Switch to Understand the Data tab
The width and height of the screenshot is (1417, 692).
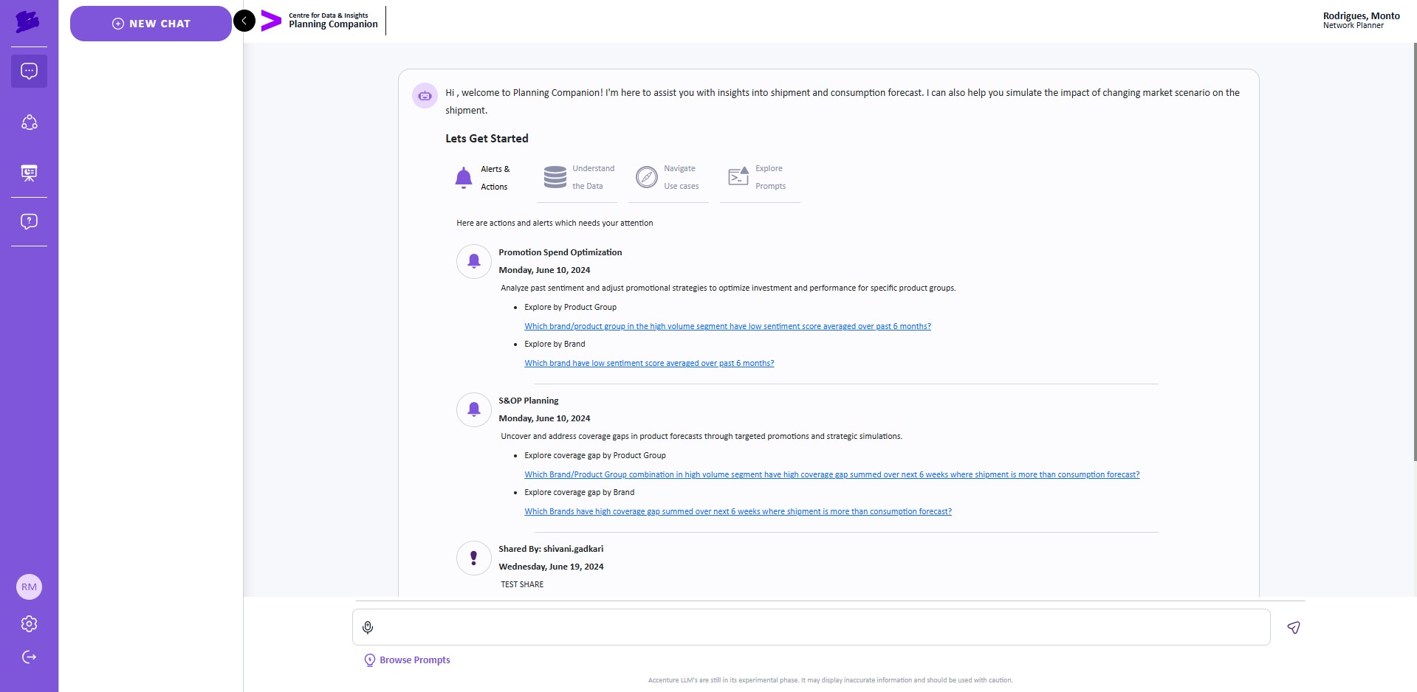tap(580, 178)
